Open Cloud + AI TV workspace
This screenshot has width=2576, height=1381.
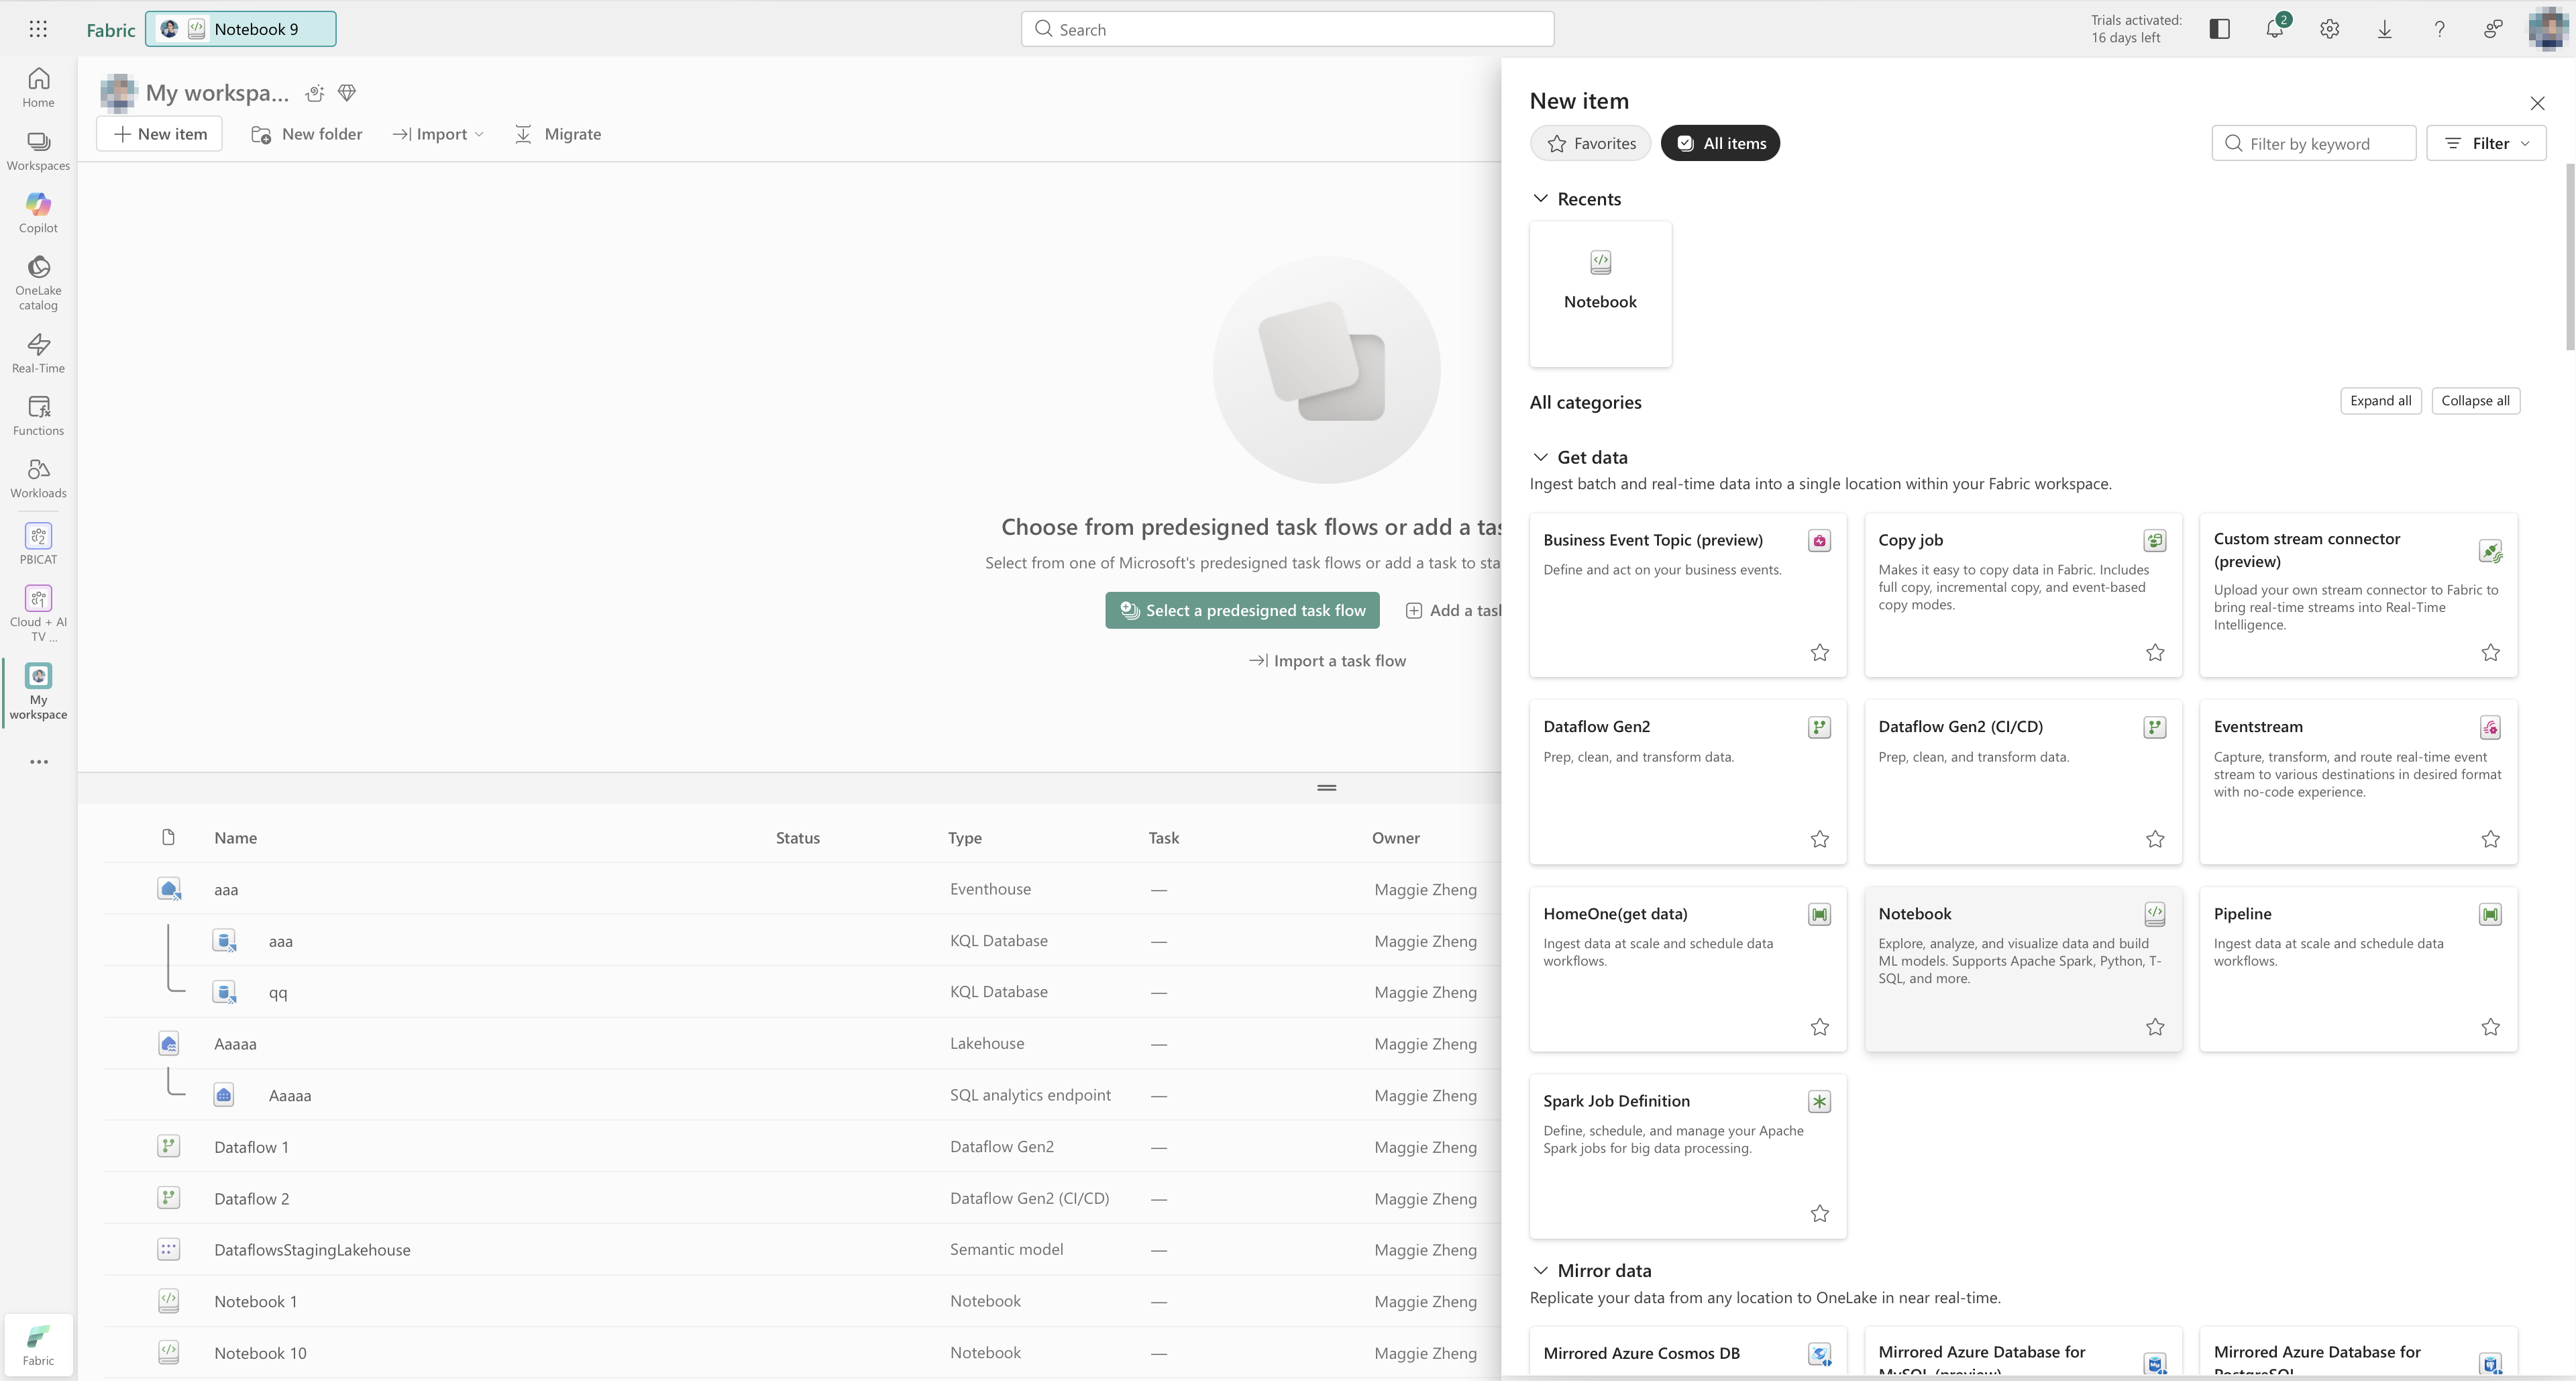pyautogui.click(x=38, y=613)
